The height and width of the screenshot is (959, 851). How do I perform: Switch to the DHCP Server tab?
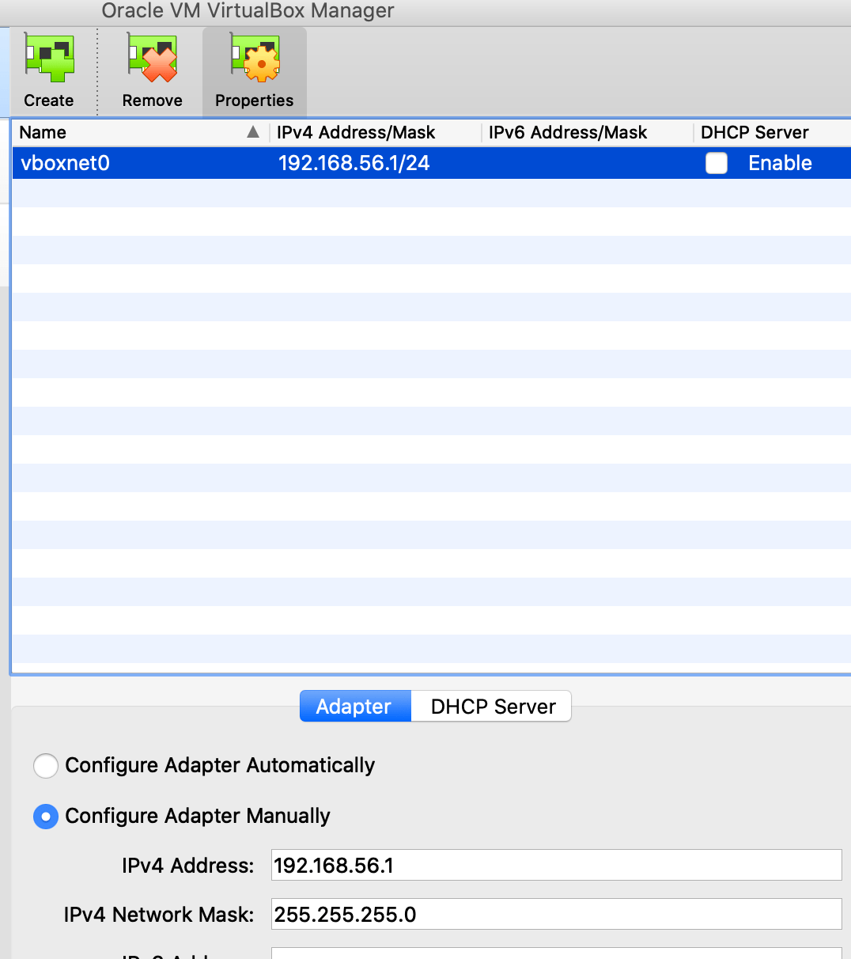click(491, 706)
